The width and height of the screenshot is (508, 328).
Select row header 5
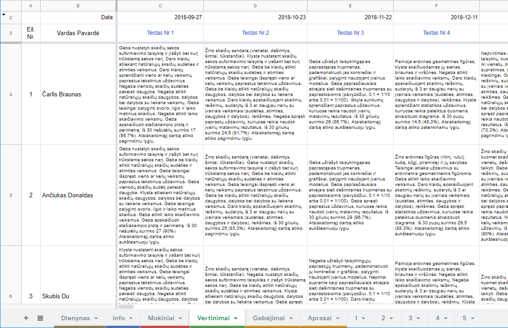[x=11, y=196]
